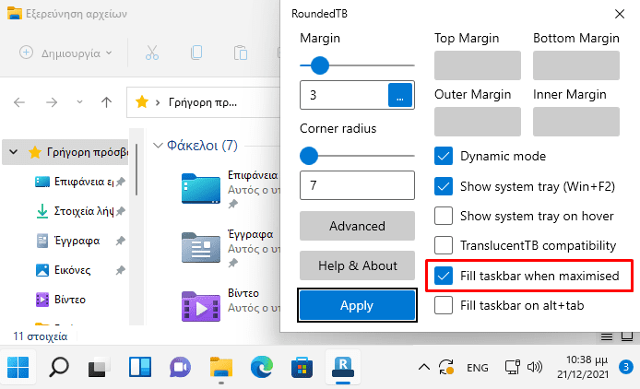Open the clock showing 10:38 μμ
This screenshot has height=389, width=640.
pyautogui.click(x=583, y=367)
